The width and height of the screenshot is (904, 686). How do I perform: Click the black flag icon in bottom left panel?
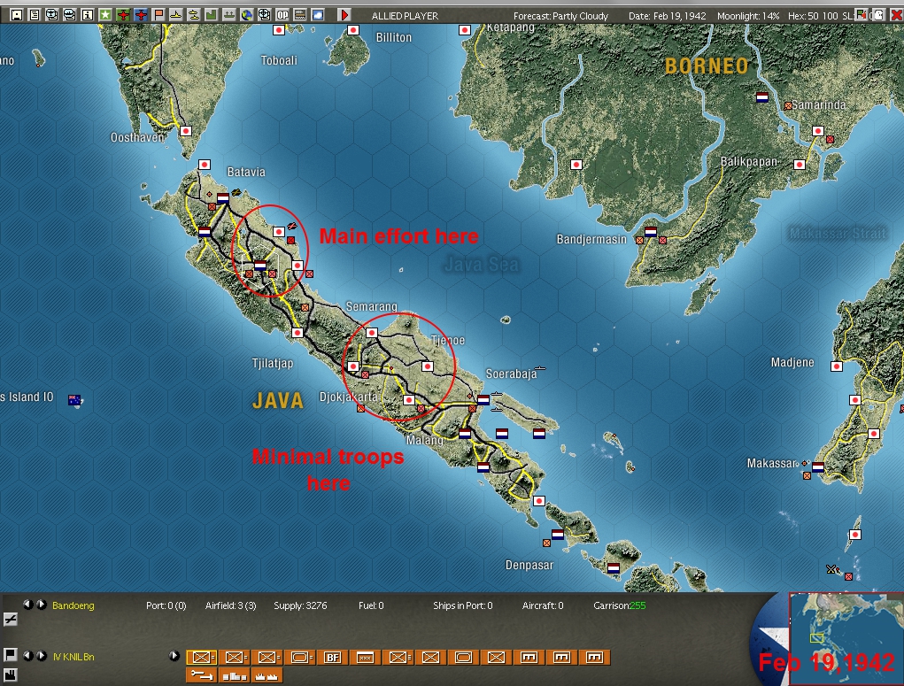point(11,655)
